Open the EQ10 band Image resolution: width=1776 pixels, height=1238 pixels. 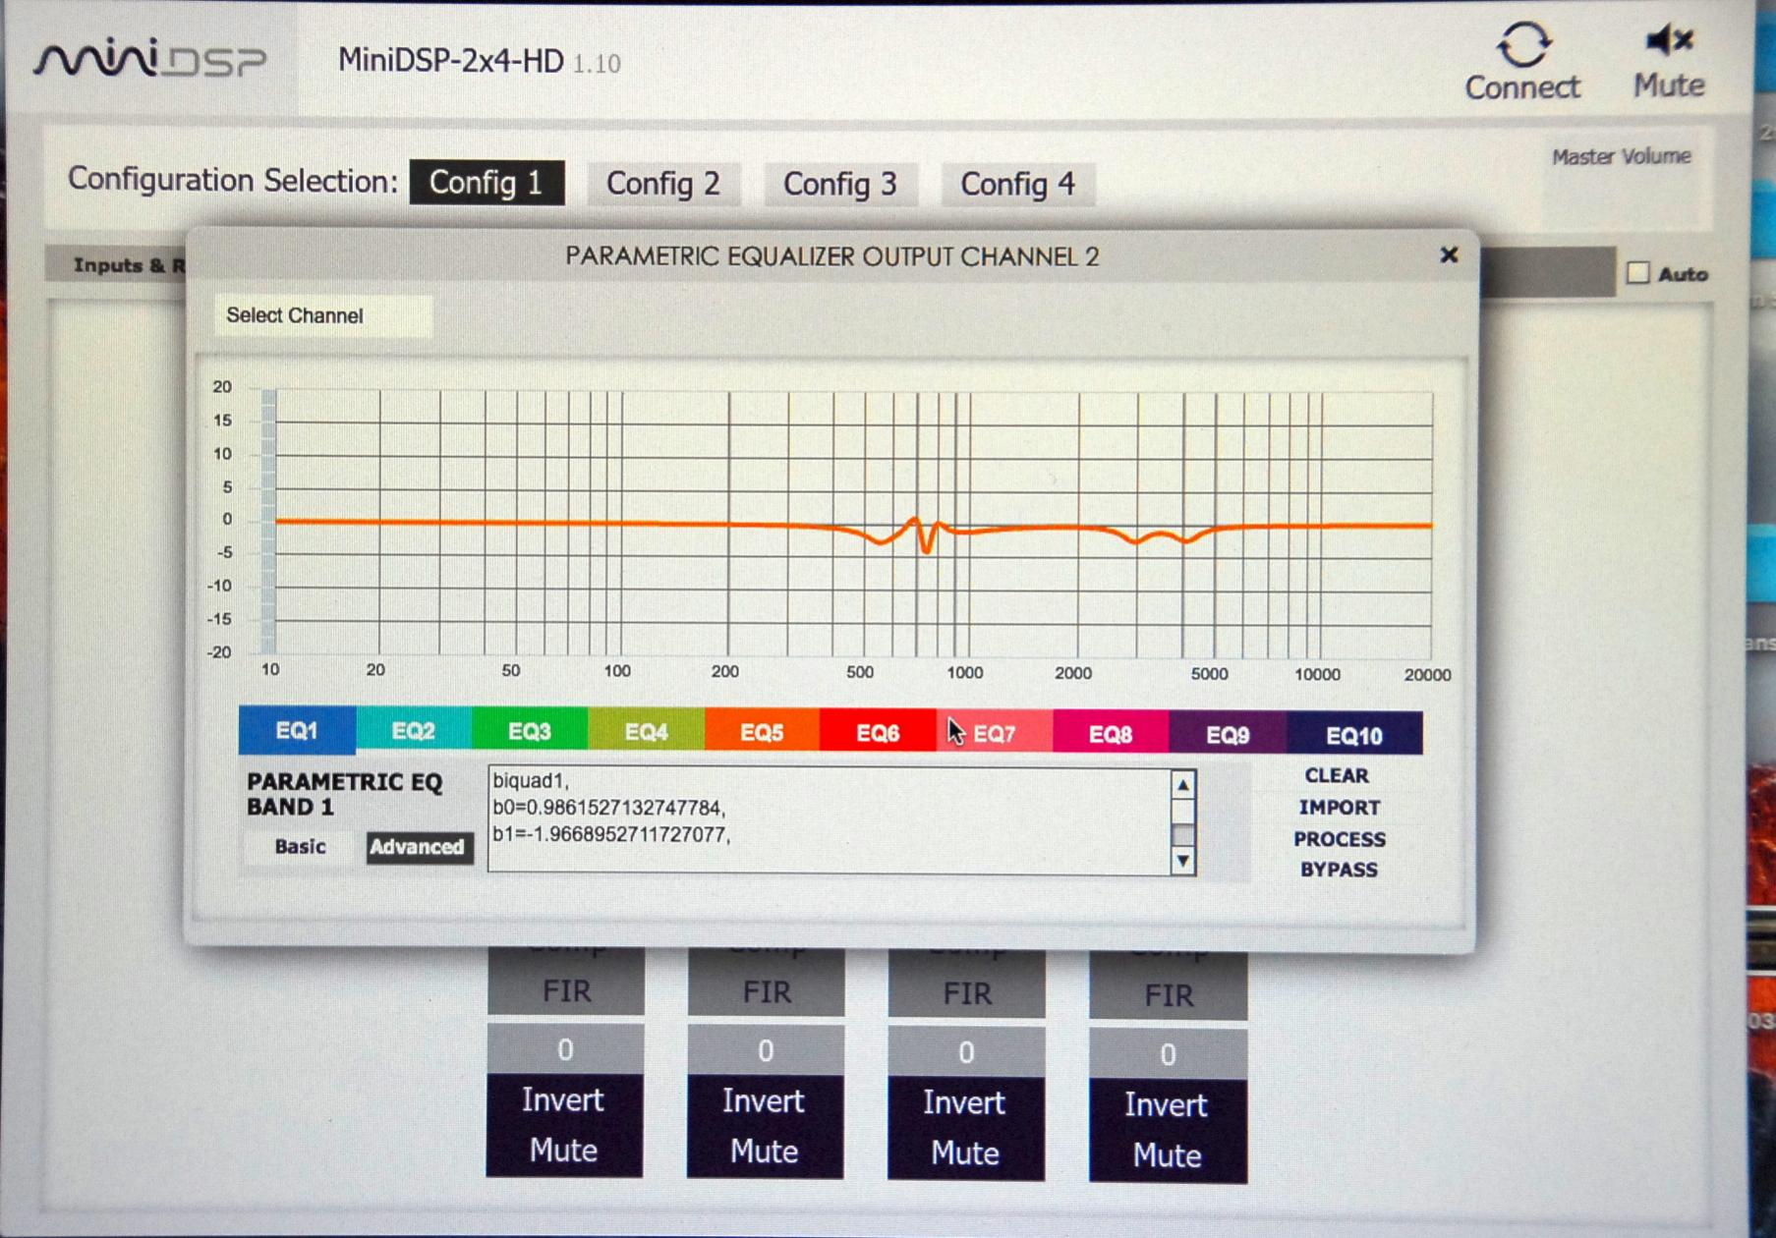1354,735
